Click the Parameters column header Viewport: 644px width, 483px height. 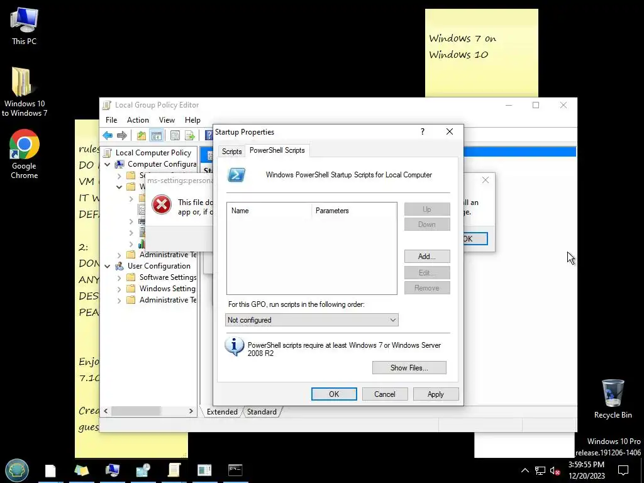[354, 211]
